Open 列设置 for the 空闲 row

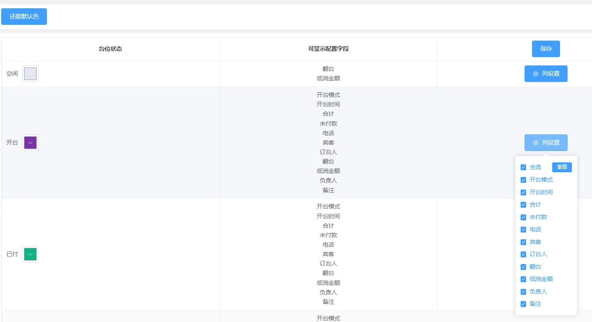546,74
